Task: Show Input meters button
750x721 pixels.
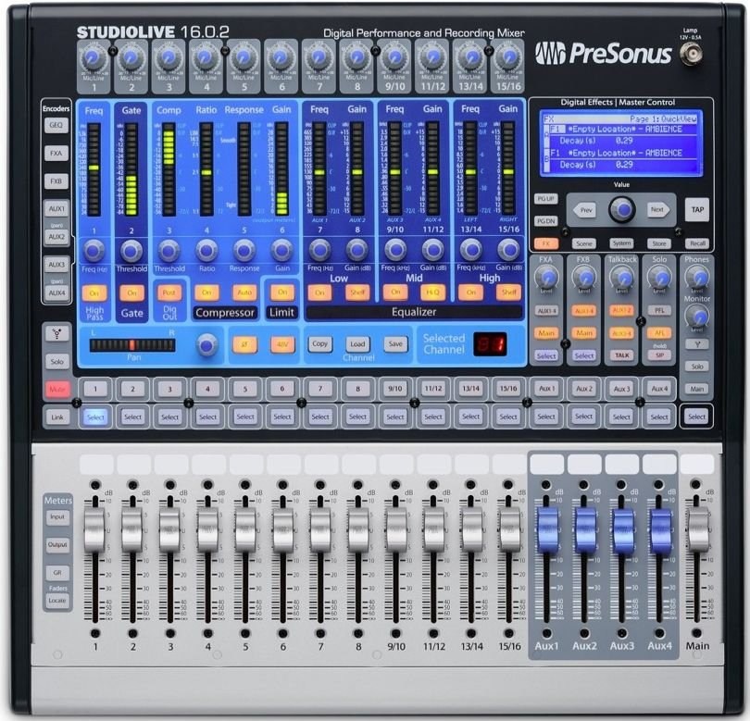Action: [x=56, y=516]
